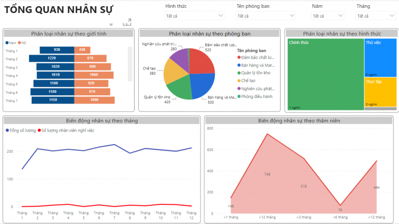
Task: Click the Phòng điều hành legend entry
Action: click(255, 96)
